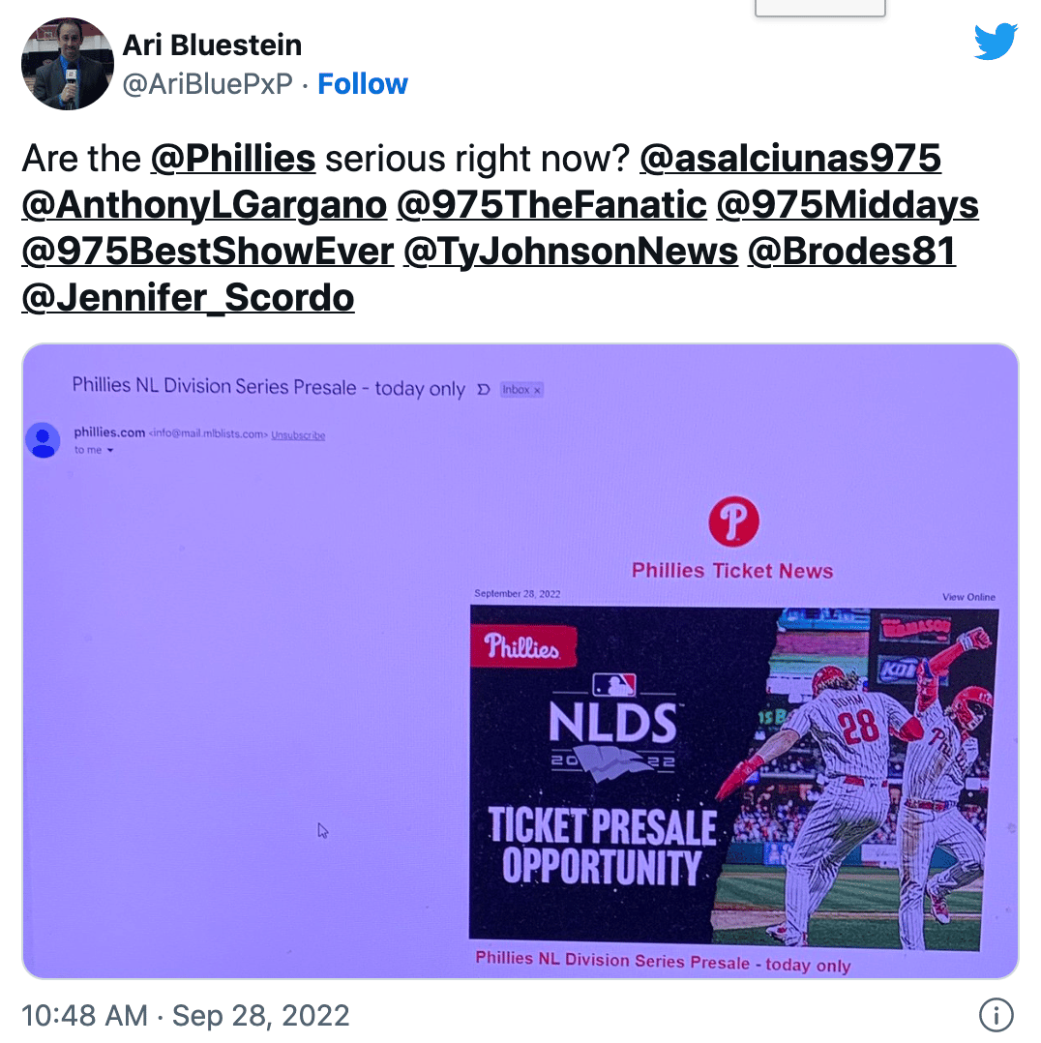The image size is (1041, 1043).
Task: Click the email sender avatar icon
Action: [x=44, y=439]
